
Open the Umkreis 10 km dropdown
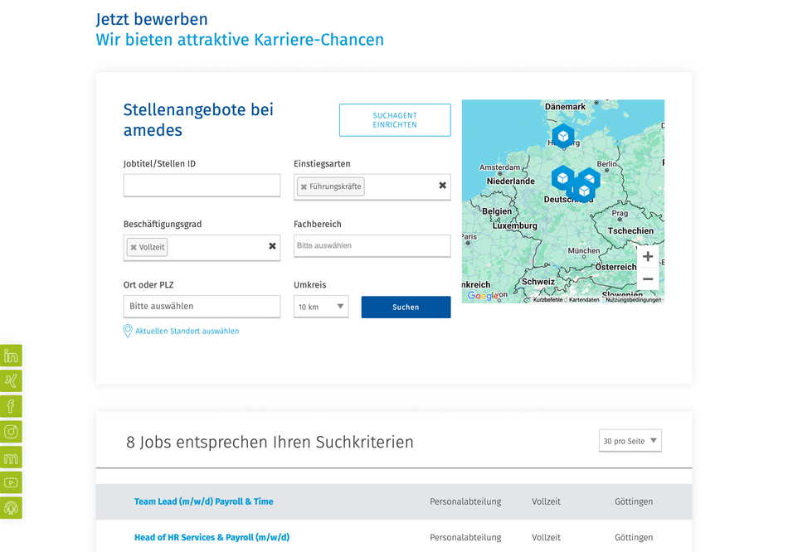pyautogui.click(x=321, y=307)
